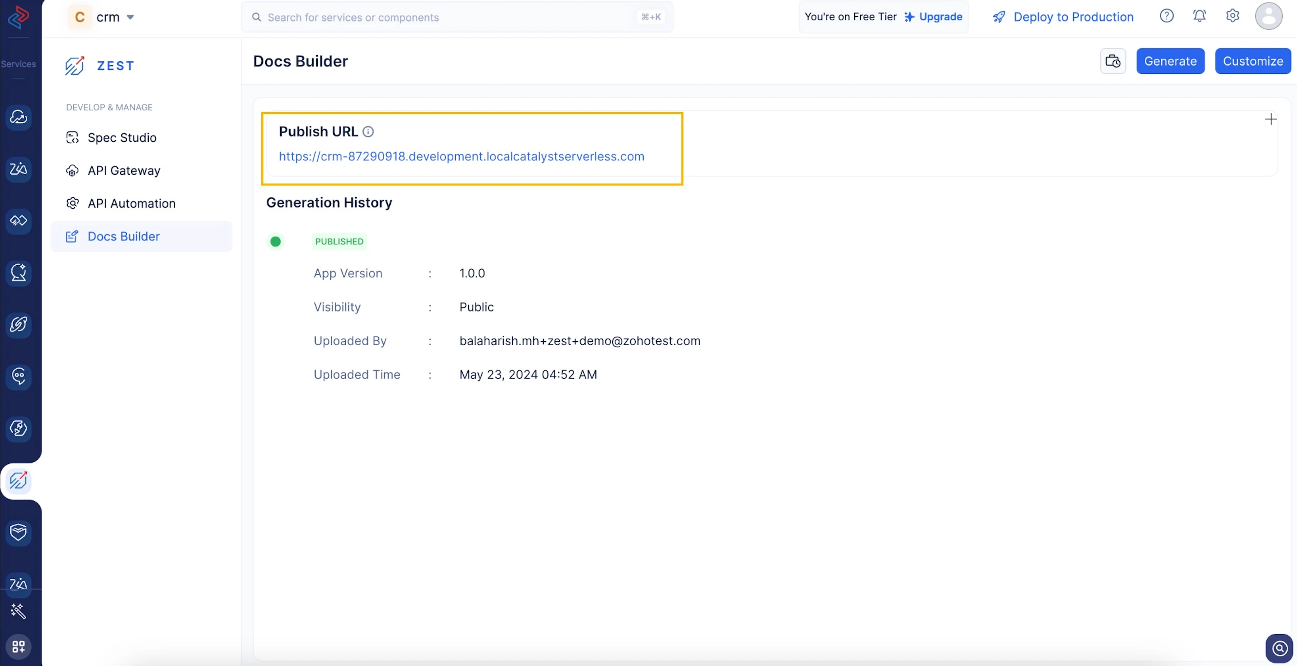Click the Publish URL info icon
Image resolution: width=1297 pixels, height=666 pixels.
pos(369,132)
